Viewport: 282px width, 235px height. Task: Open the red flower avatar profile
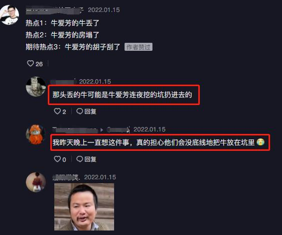36,182
